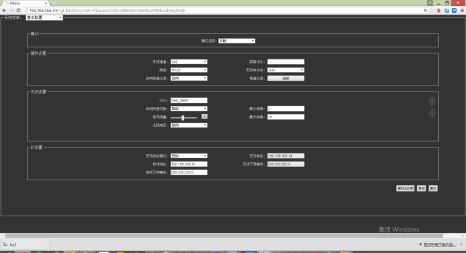This screenshot has height=253, width=466.
Task: Open the 2x2 antenna chain dropdown
Action: 189,61
